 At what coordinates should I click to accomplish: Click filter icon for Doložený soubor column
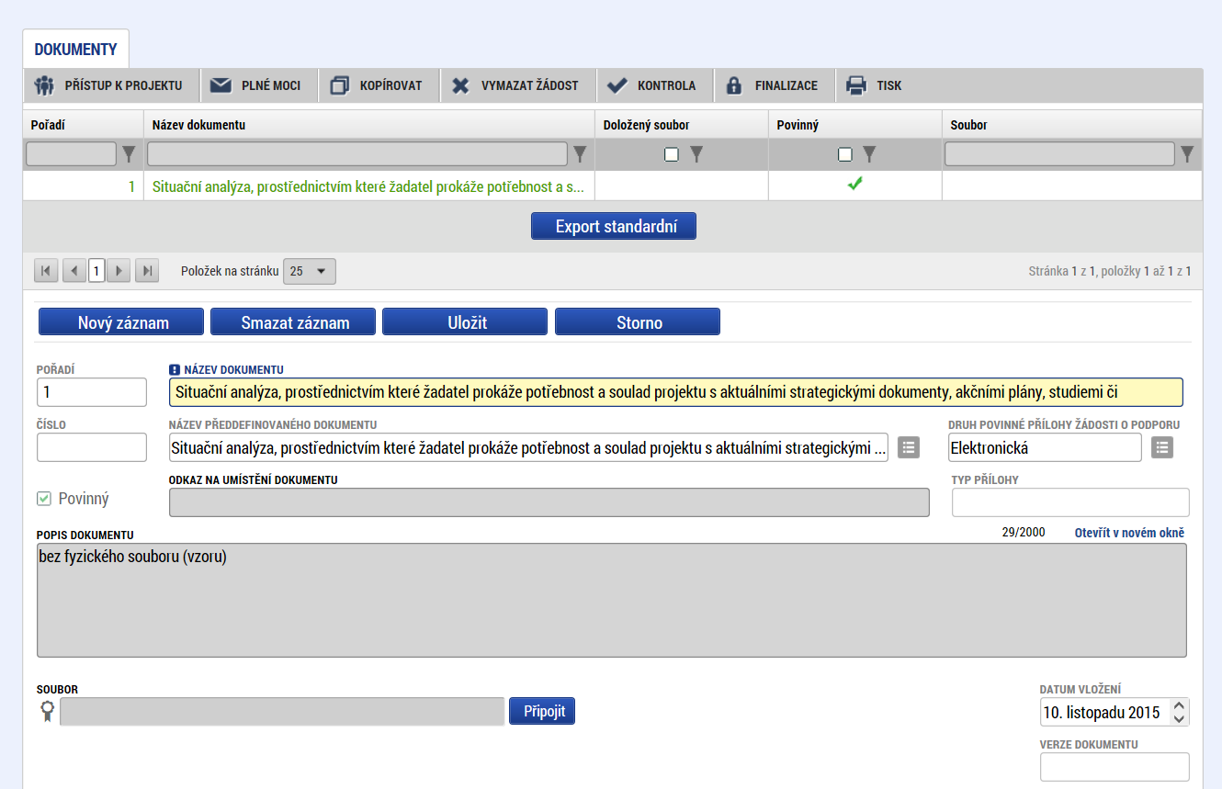[x=696, y=154]
